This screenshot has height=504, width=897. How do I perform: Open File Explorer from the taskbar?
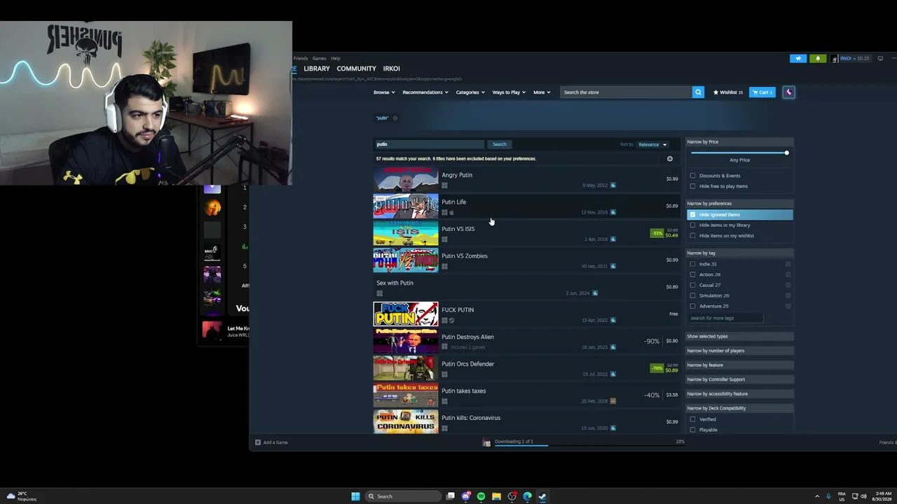point(496,496)
